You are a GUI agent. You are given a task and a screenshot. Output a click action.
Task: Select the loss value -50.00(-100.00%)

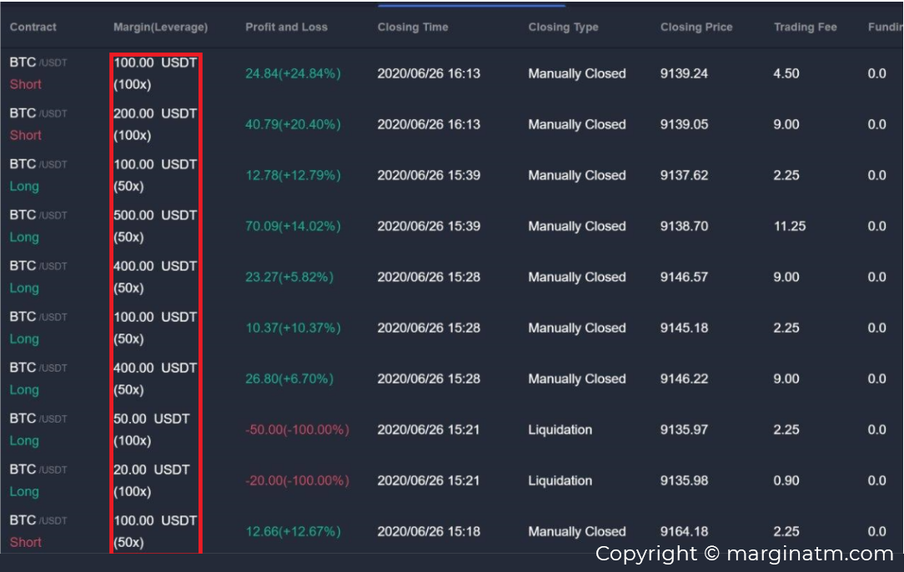[297, 429]
